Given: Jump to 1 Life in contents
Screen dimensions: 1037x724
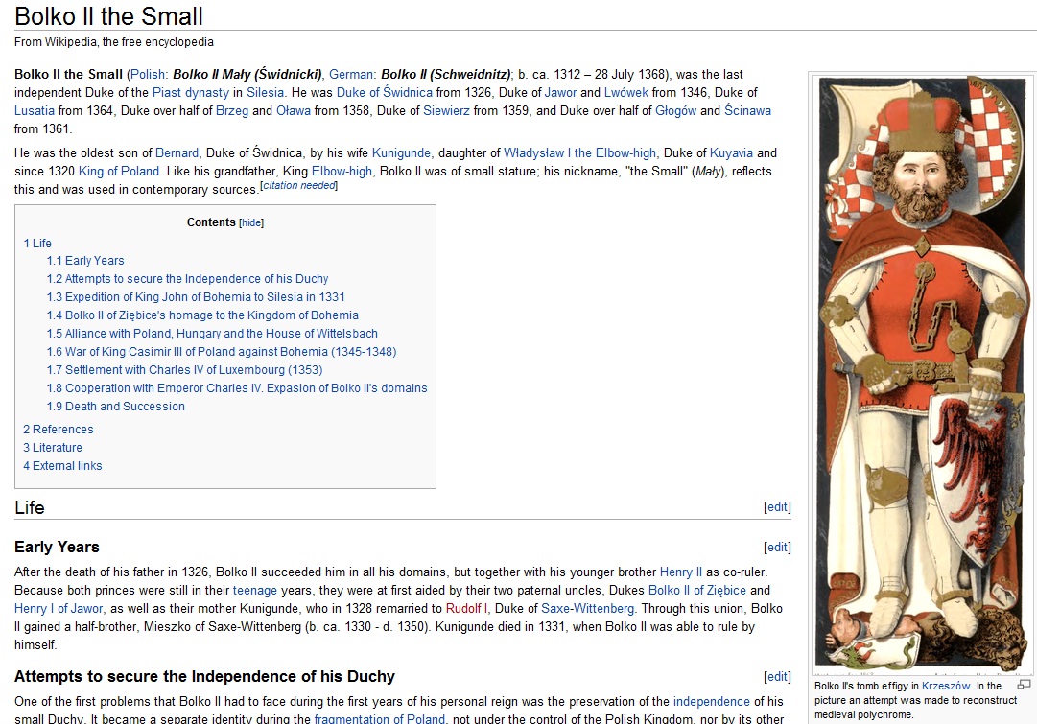Looking at the screenshot, I should 37,244.
